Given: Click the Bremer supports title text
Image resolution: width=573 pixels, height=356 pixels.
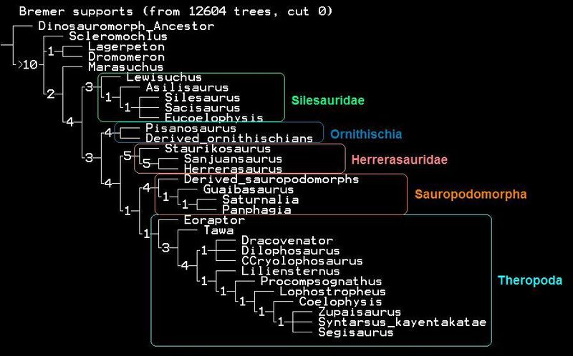Looking at the screenshot, I should tap(175, 11).
